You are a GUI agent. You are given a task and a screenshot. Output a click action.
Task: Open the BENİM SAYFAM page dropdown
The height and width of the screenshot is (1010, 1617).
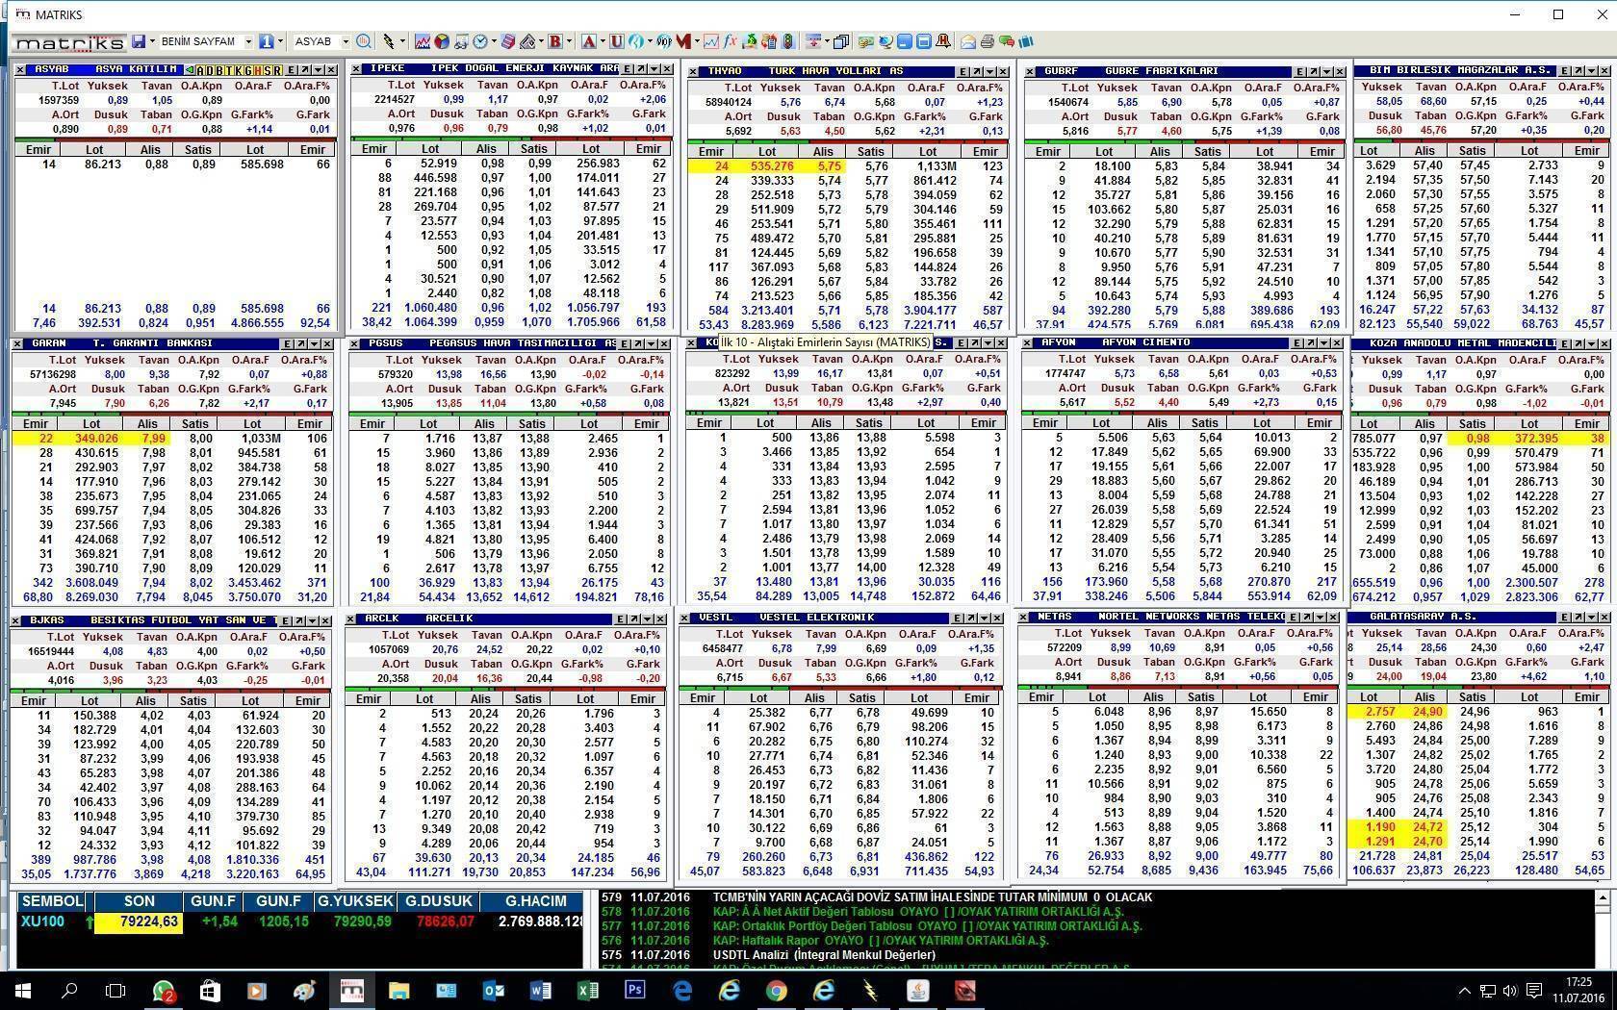[x=248, y=41]
